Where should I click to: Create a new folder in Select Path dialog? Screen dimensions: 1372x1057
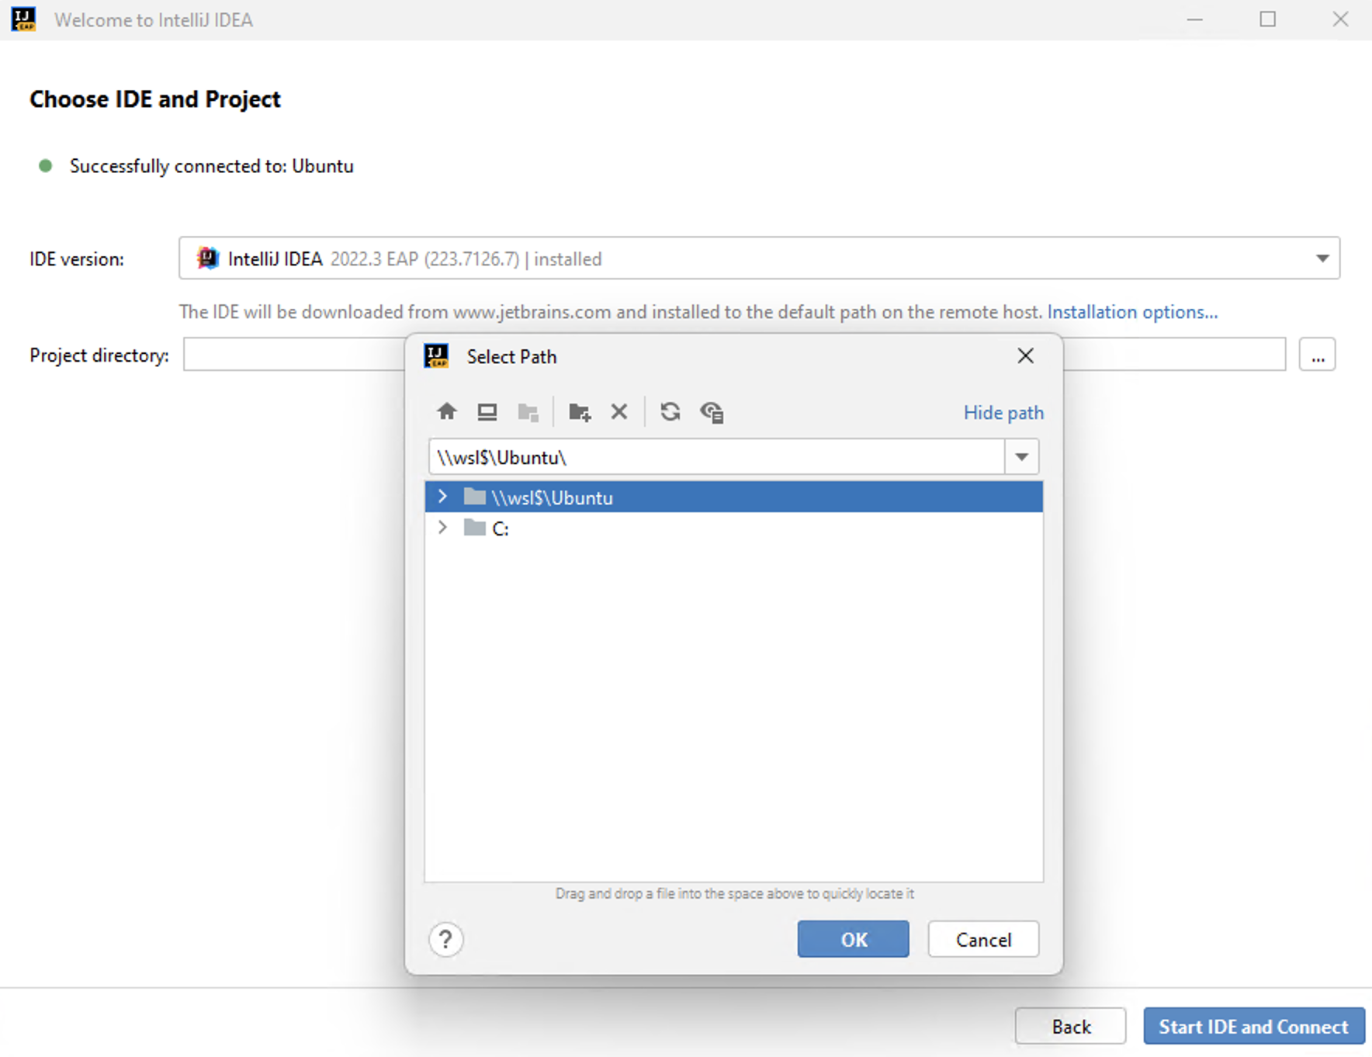(579, 411)
